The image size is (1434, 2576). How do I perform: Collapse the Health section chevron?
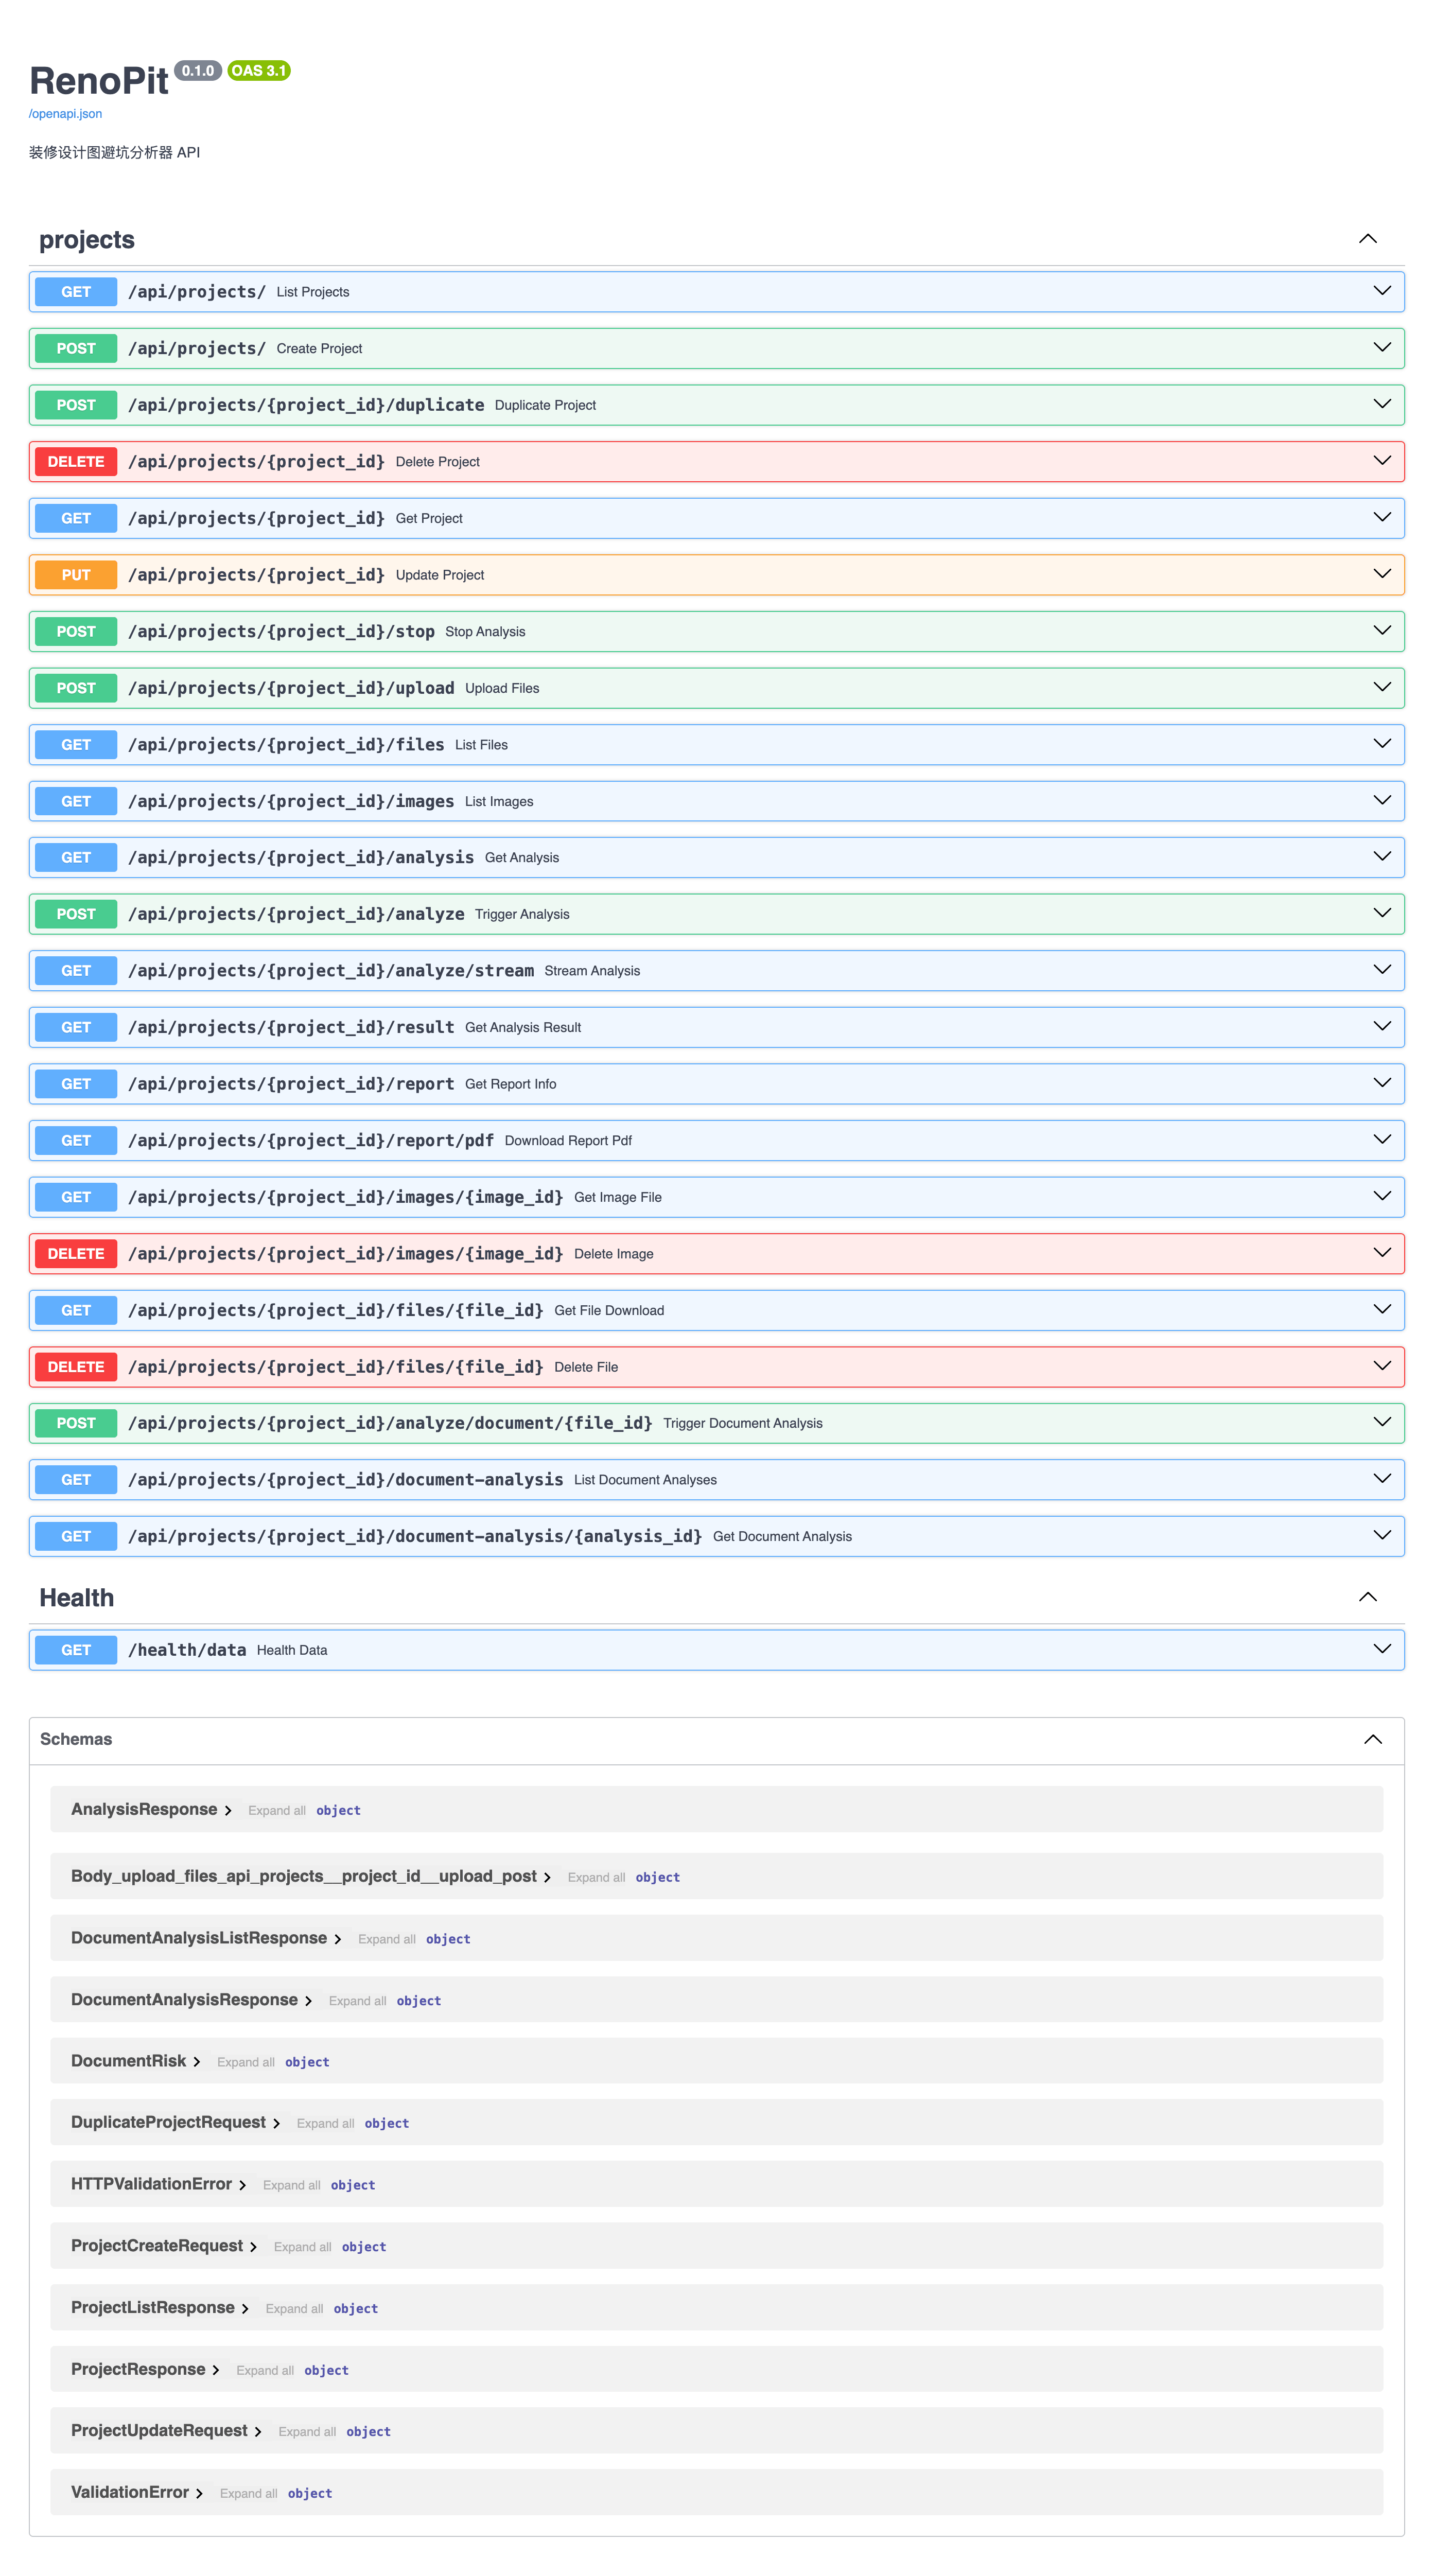[1367, 1597]
